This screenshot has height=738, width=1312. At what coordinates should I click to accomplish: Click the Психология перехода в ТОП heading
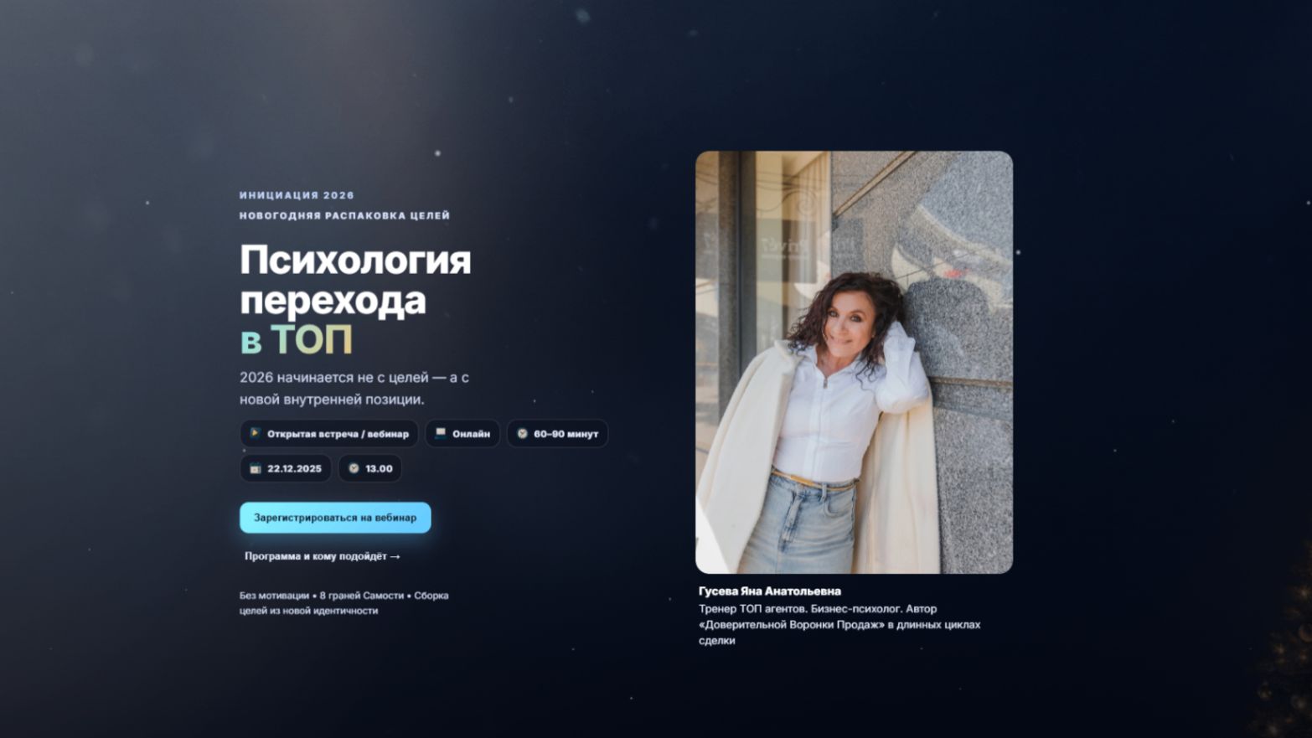[355, 300]
